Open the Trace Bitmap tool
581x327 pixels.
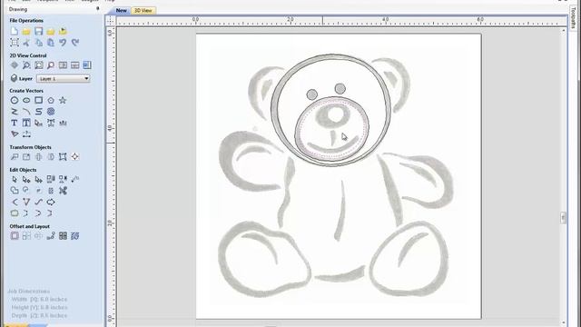click(x=15, y=134)
